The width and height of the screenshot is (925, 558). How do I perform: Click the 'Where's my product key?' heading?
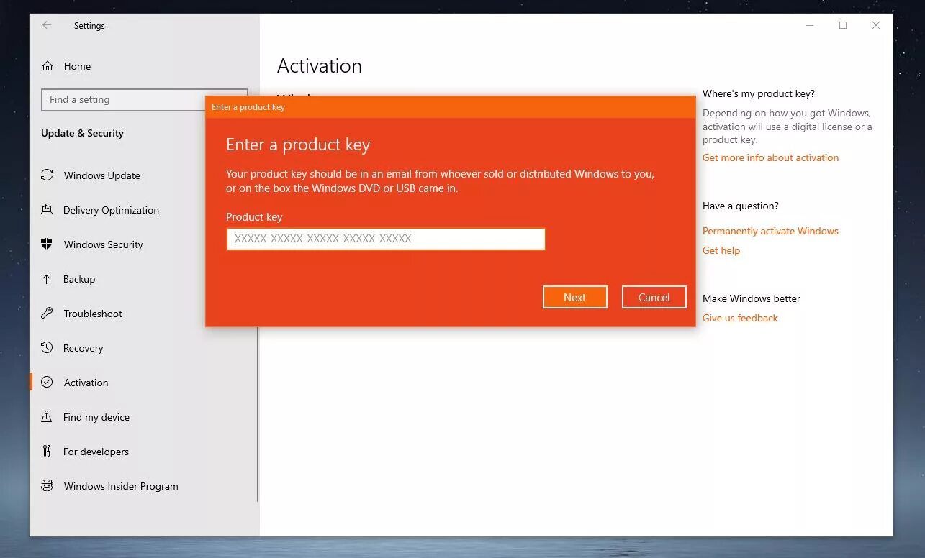click(x=759, y=93)
